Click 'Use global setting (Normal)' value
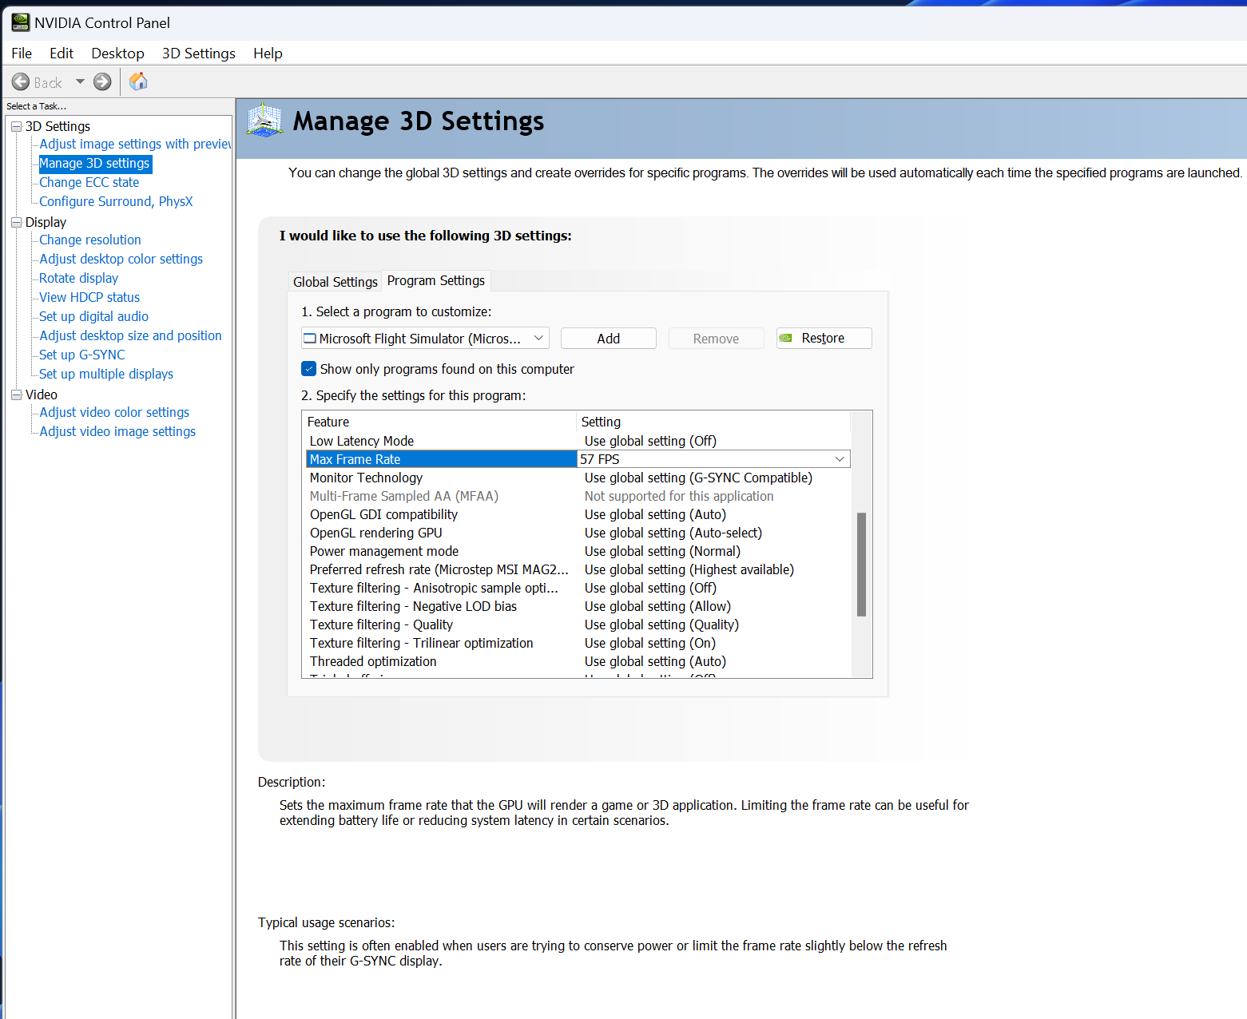 pos(662,551)
